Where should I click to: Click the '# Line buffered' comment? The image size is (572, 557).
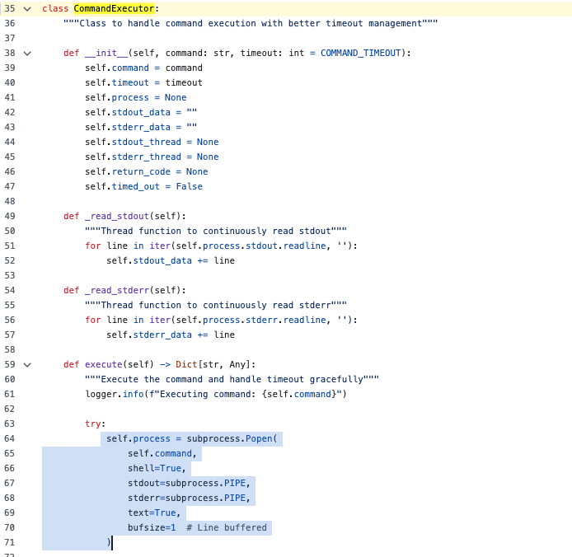pyautogui.click(x=227, y=527)
